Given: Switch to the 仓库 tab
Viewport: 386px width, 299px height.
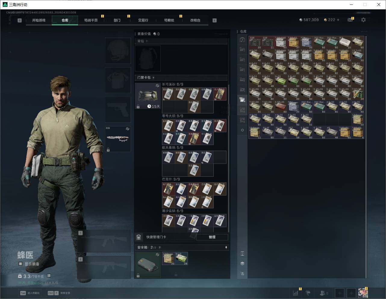Looking at the screenshot, I should [65, 20].
